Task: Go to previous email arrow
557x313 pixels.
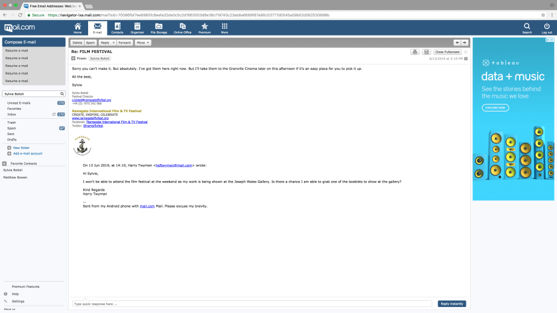Action: click(457, 43)
